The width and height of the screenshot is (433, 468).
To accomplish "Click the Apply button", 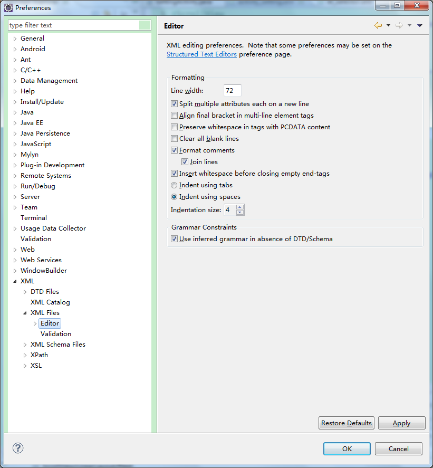I will pyautogui.click(x=401, y=423).
